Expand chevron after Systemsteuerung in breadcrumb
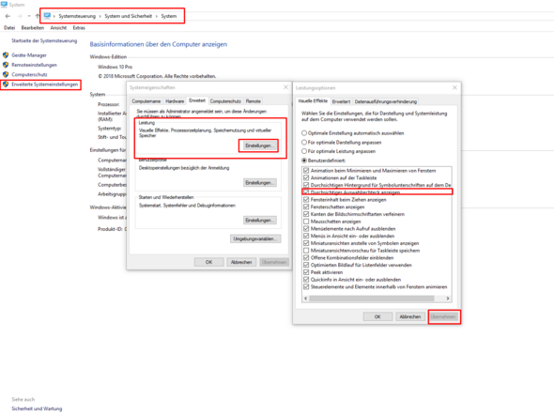 click(x=100, y=16)
